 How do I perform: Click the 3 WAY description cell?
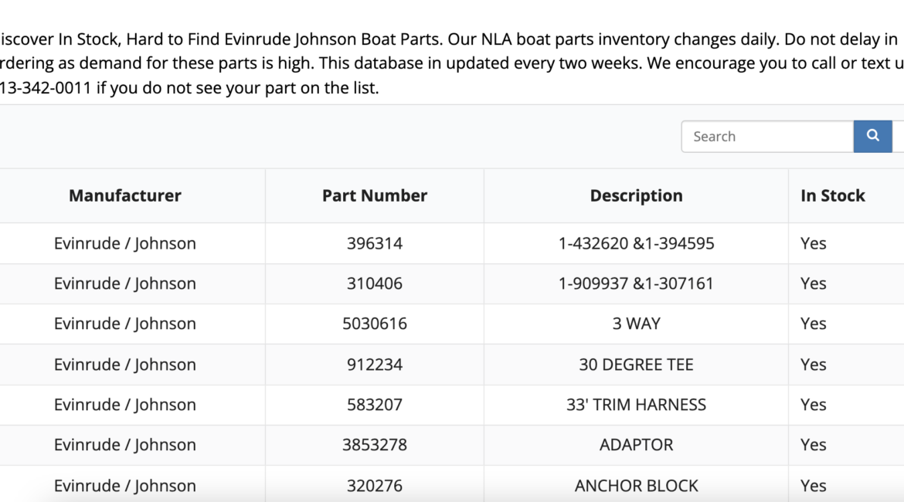[636, 324]
